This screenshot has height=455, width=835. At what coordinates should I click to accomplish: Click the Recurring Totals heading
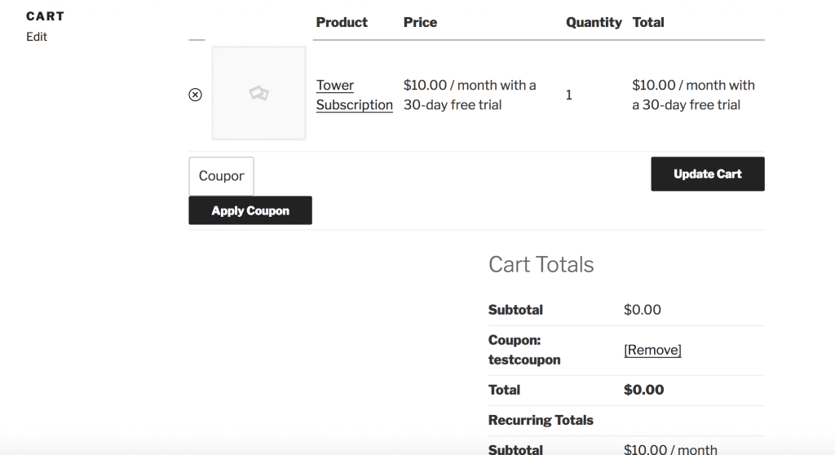(541, 421)
